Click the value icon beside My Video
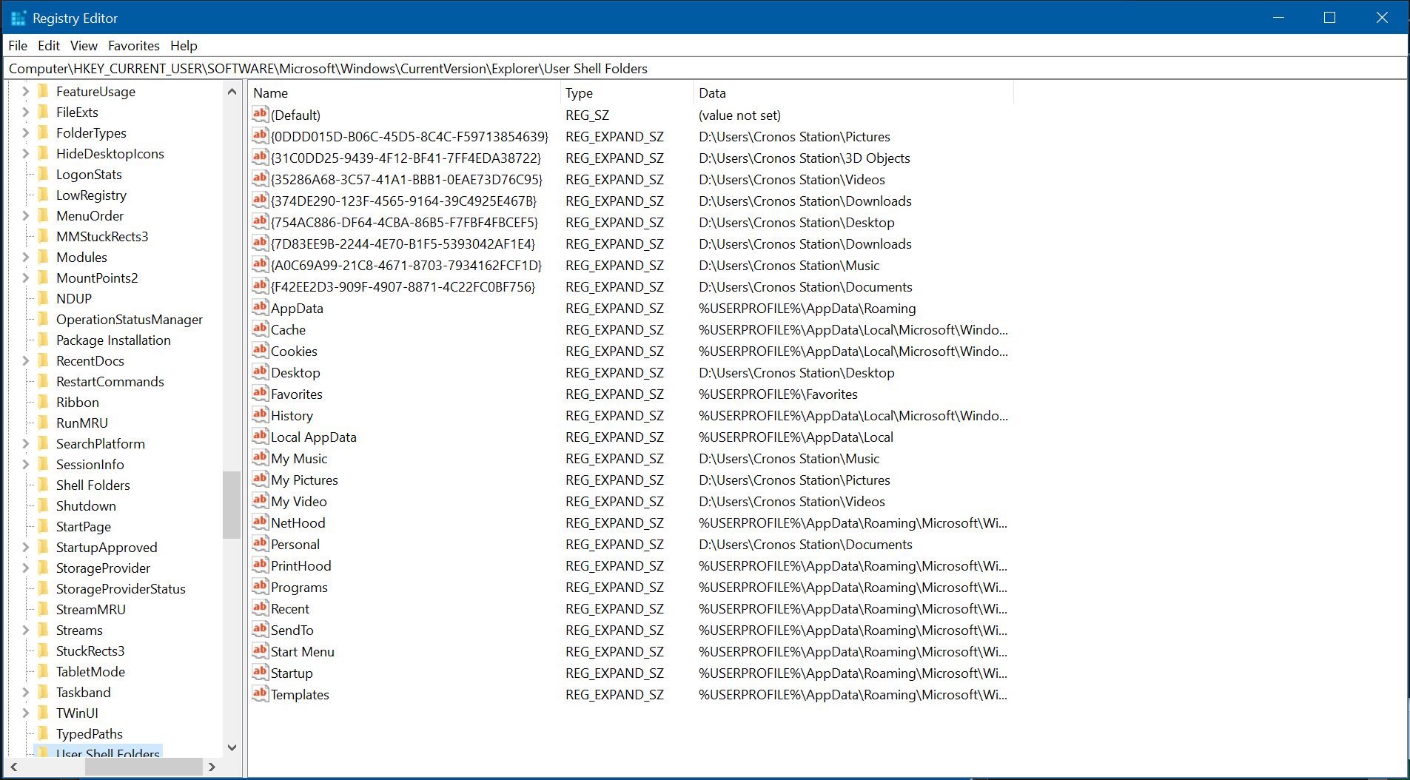 pyautogui.click(x=260, y=500)
